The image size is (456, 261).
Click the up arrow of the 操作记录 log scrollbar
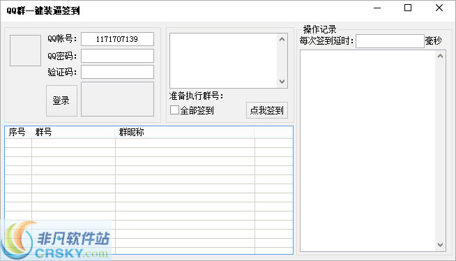coord(440,56)
